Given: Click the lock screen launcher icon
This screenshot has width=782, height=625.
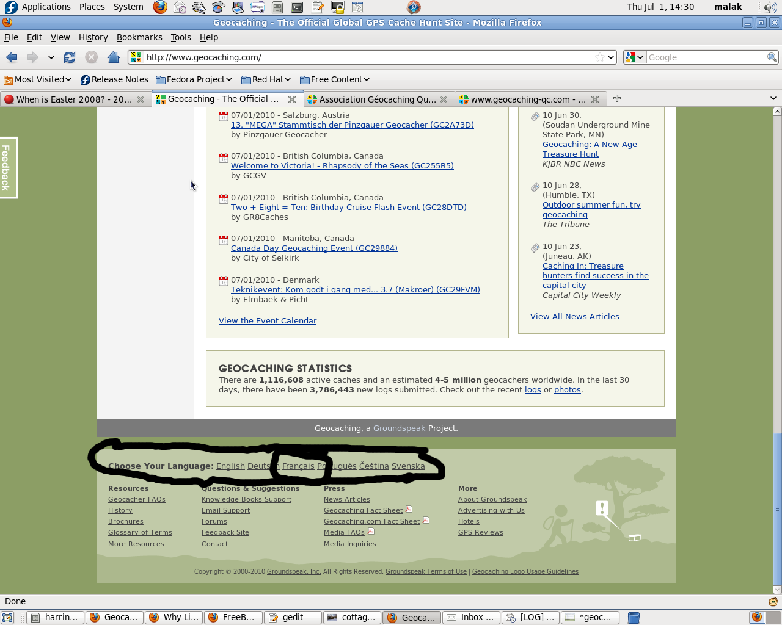Looking at the screenshot, I should (x=338, y=7).
